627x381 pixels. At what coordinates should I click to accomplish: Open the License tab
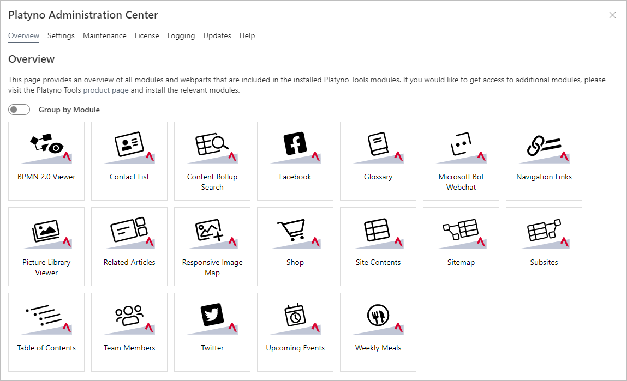tap(147, 35)
